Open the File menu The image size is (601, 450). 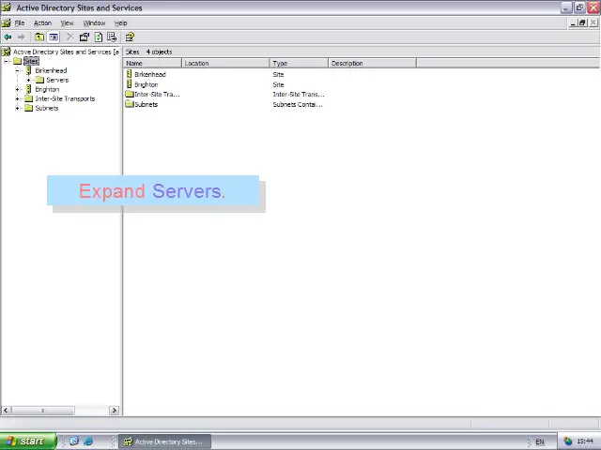(x=20, y=22)
